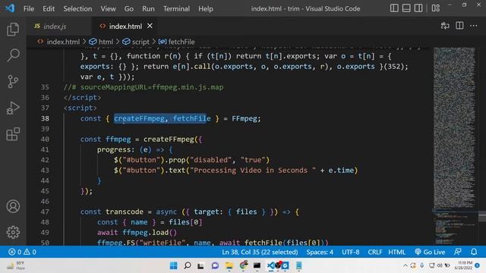
Task: Open the Search view in the activity bar
Action: [x=13, y=55]
